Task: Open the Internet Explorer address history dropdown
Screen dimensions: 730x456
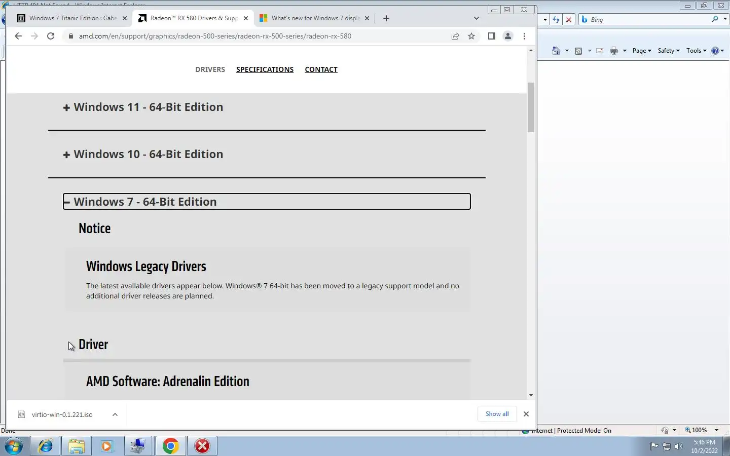Action: (x=545, y=20)
